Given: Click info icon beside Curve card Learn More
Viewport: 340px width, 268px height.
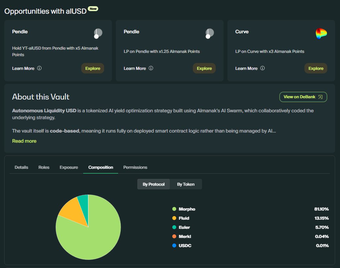Looking at the screenshot, I should pos(262,68).
